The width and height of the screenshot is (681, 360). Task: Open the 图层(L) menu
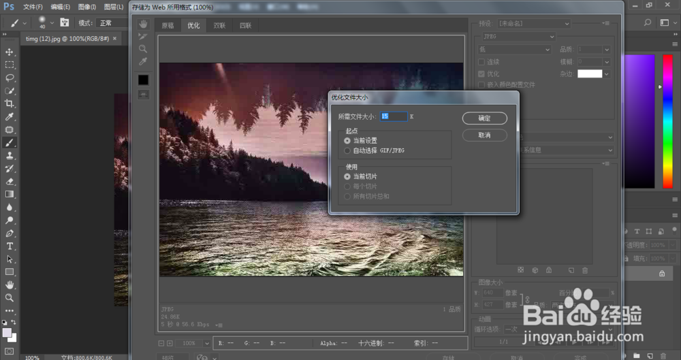click(114, 7)
